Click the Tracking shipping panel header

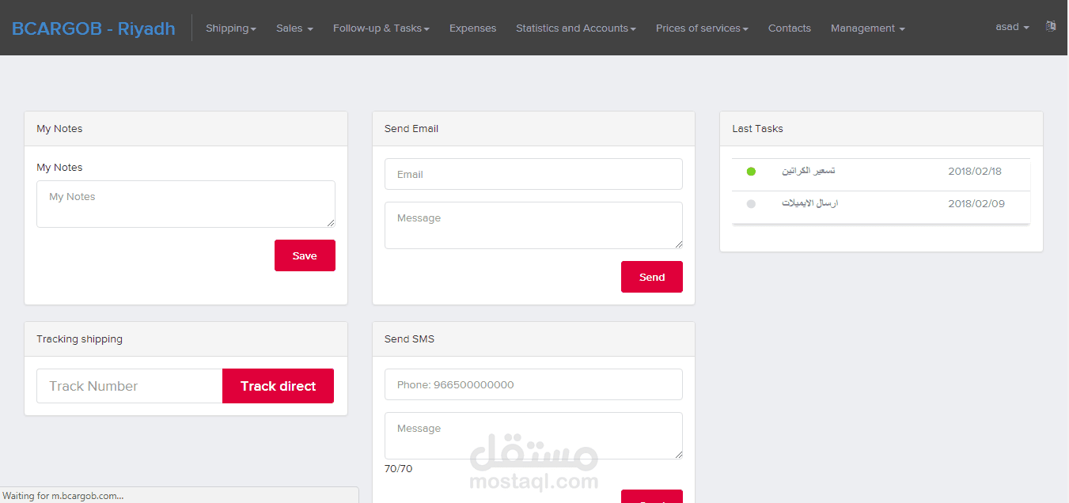click(x=186, y=339)
